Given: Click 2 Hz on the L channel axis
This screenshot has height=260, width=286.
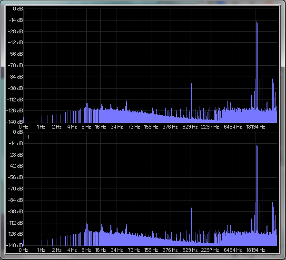Looking at the screenshot, I should [x=57, y=127].
